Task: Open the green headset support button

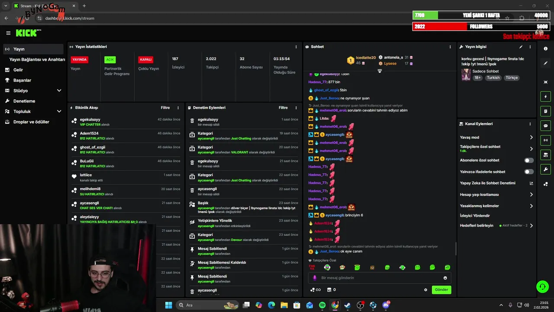Action: click(542, 286)
